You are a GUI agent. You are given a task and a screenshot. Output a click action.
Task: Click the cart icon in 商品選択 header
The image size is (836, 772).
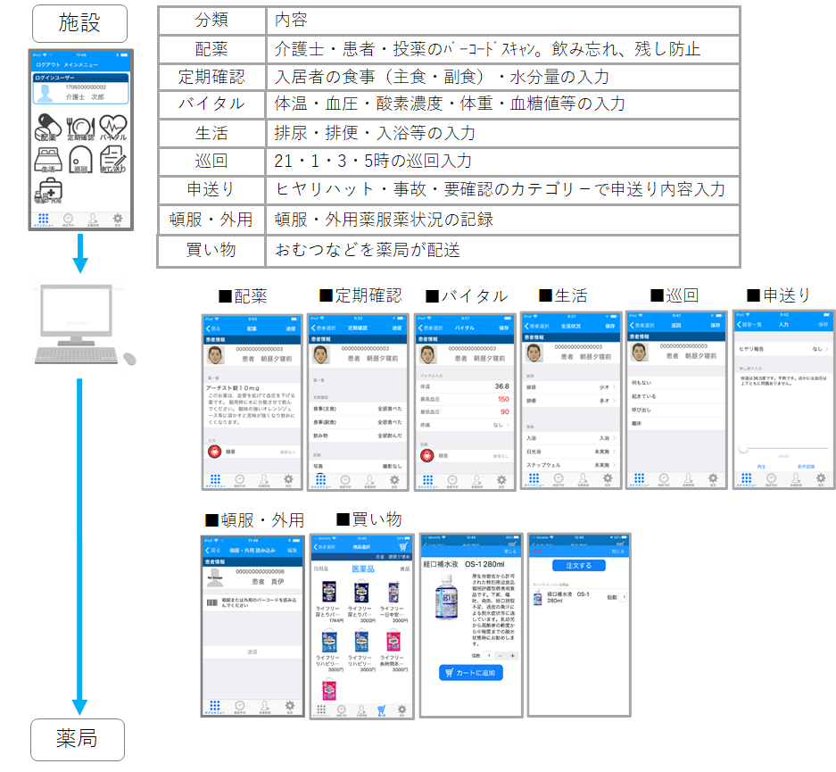[x=402, y=547]
